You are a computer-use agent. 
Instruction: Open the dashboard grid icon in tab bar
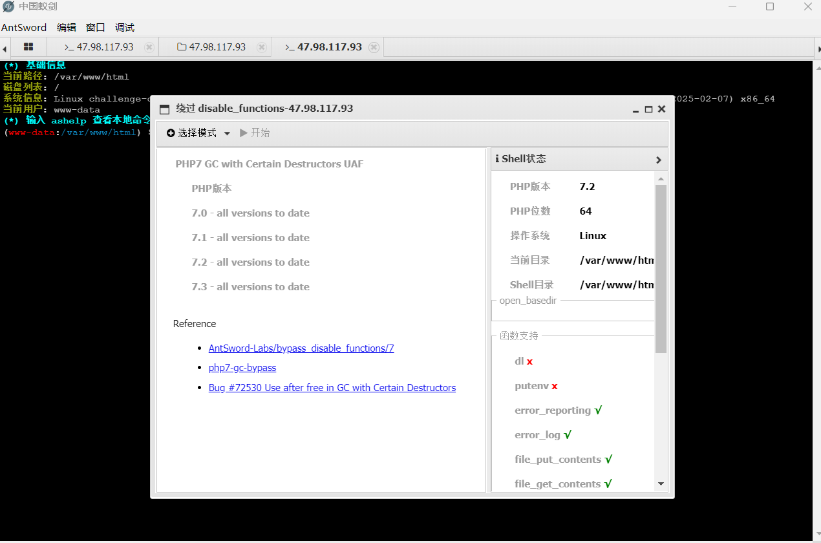(x=28, y=47)
